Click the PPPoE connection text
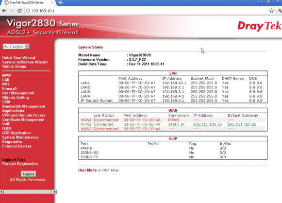This screenshot has width=282, height=203. click(174, 120)
